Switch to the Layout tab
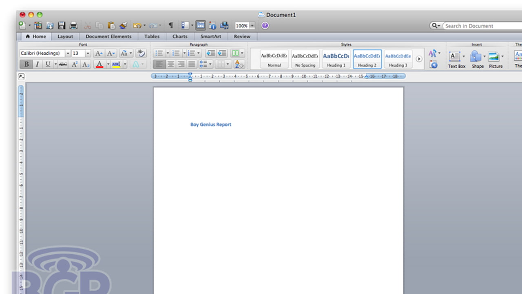Image resolution: width=522 pixels, height=294 pixels. pos(65,36)
